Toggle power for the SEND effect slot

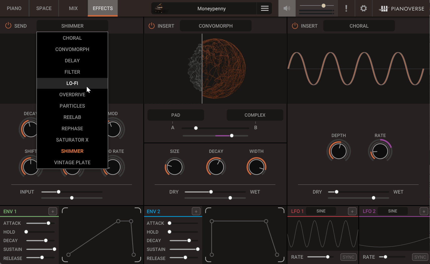[x=8, y=26]
